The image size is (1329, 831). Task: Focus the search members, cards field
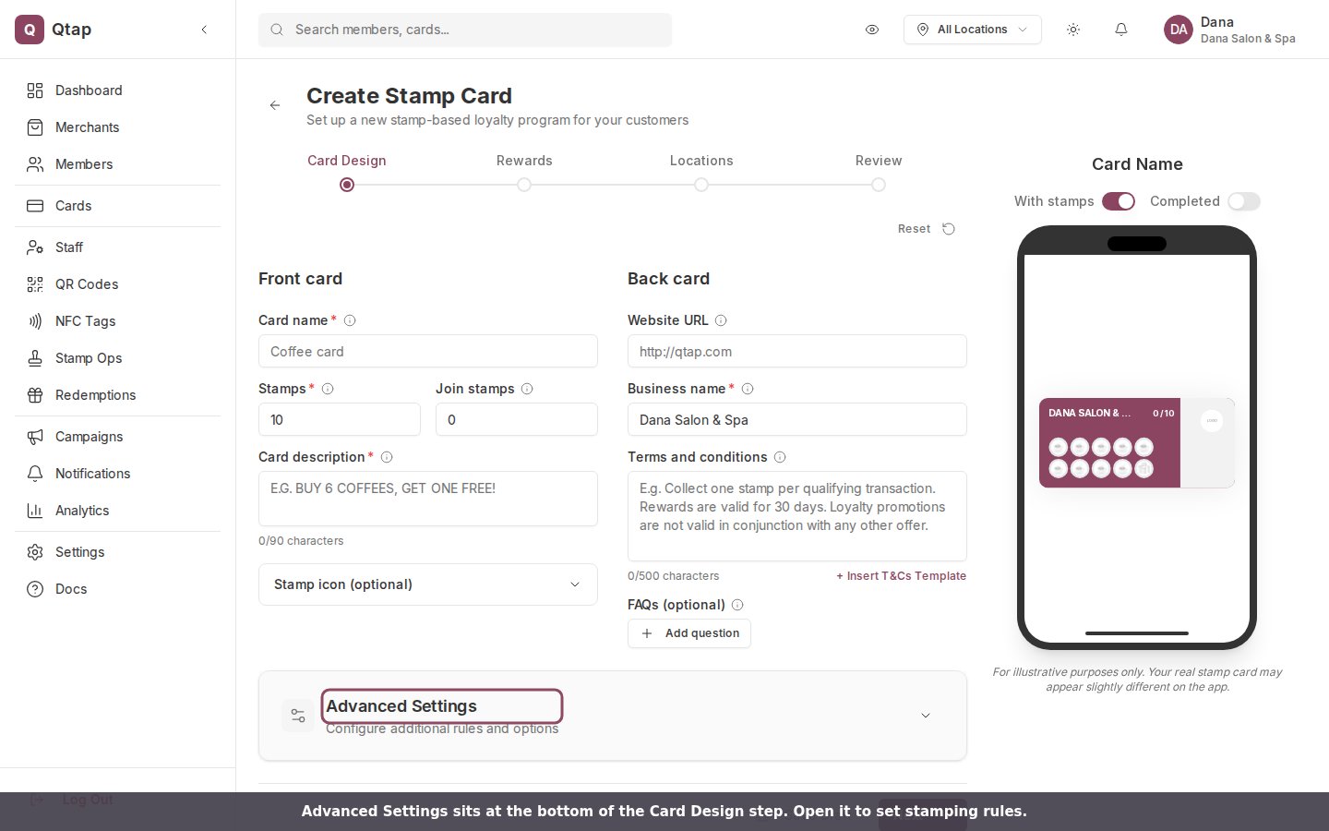[x=465, y=30]
